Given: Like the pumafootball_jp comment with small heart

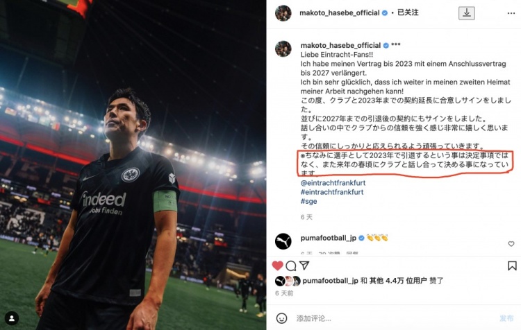Looking at the screenshot, I should (x=511, y=244).
